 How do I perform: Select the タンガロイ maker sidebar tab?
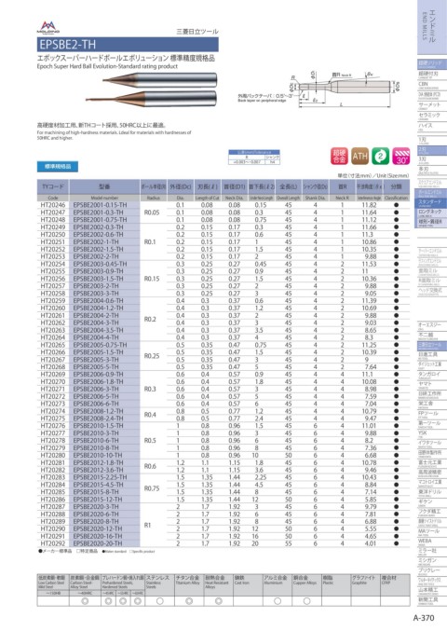coord(432,375)
